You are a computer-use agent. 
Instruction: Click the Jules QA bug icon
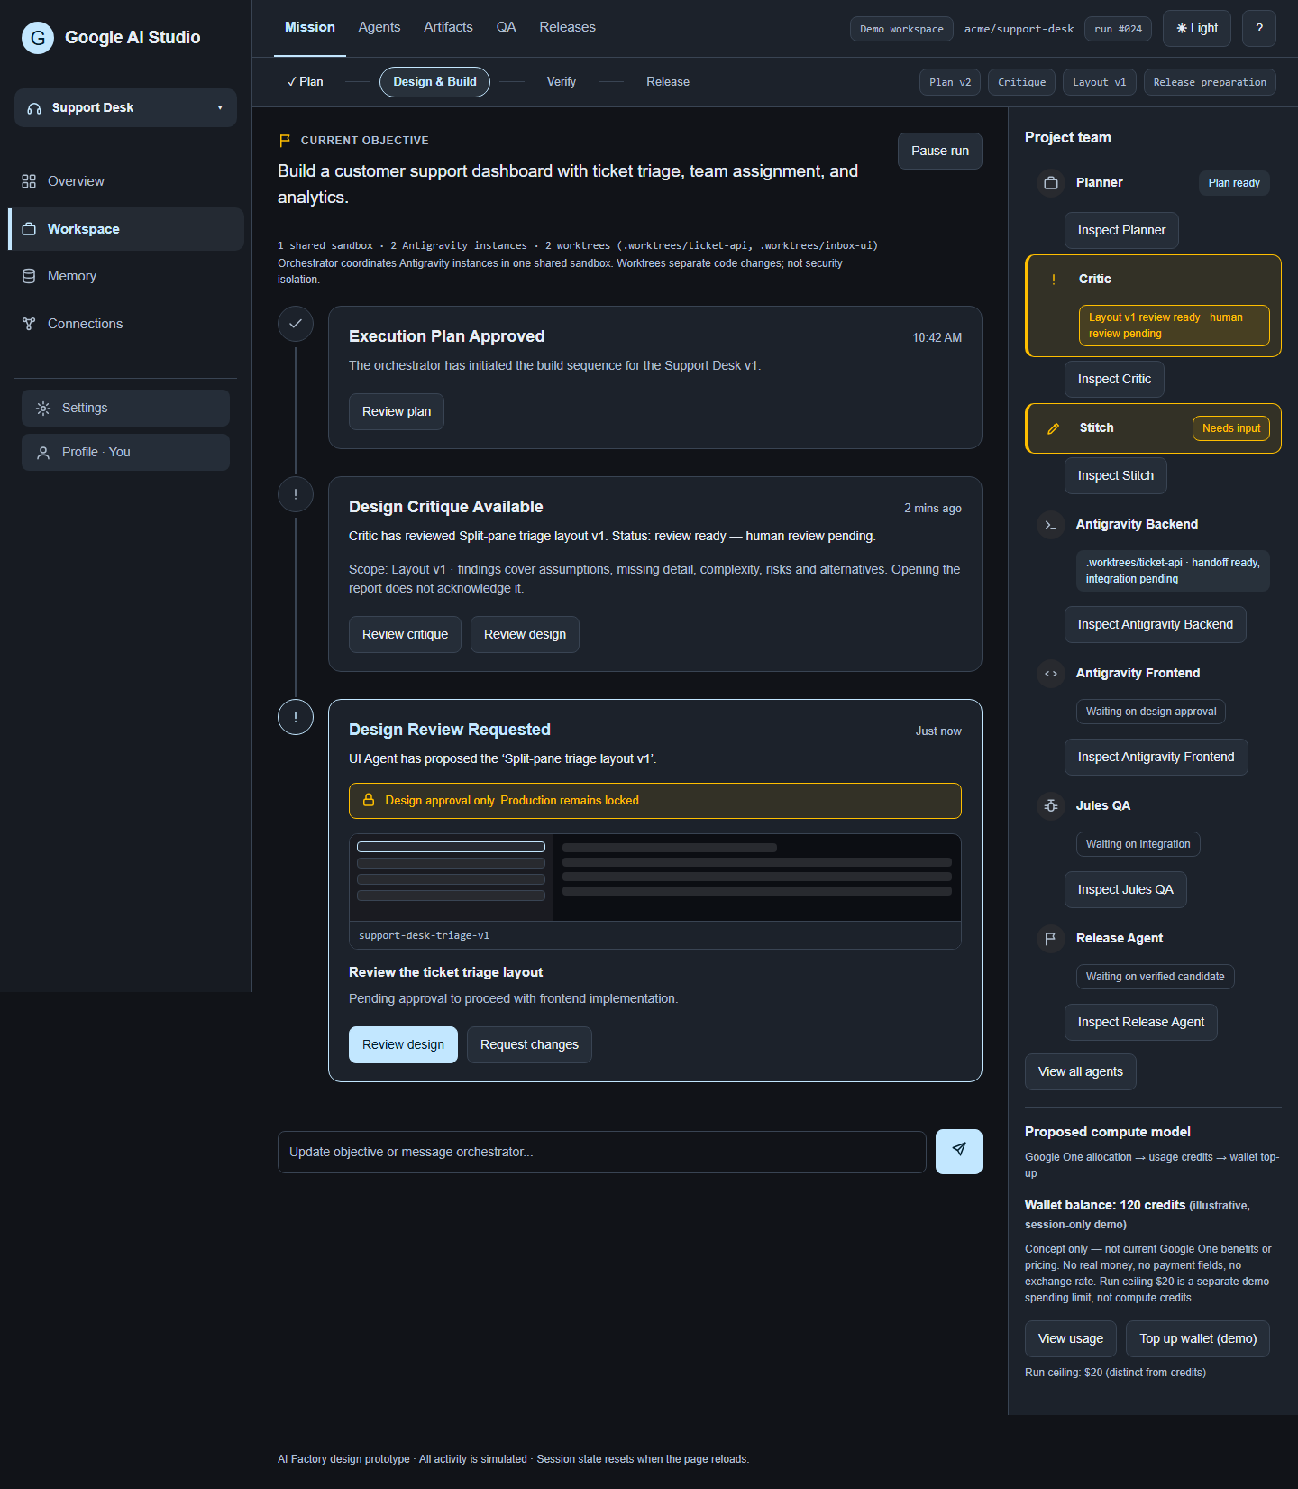pyautogui.click(x=1051, y=806)
